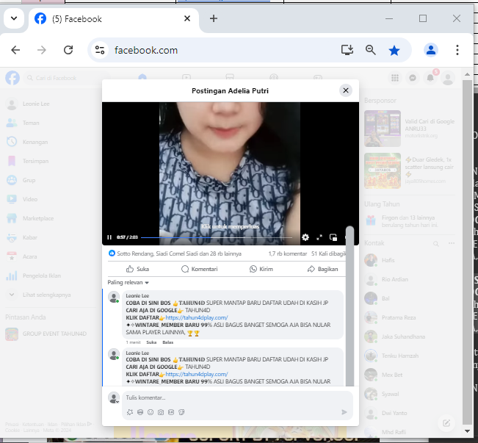Screen dimensions: 478x443
Task: Toggle bookmark star for this page
Action: click(x=394, y=50)
